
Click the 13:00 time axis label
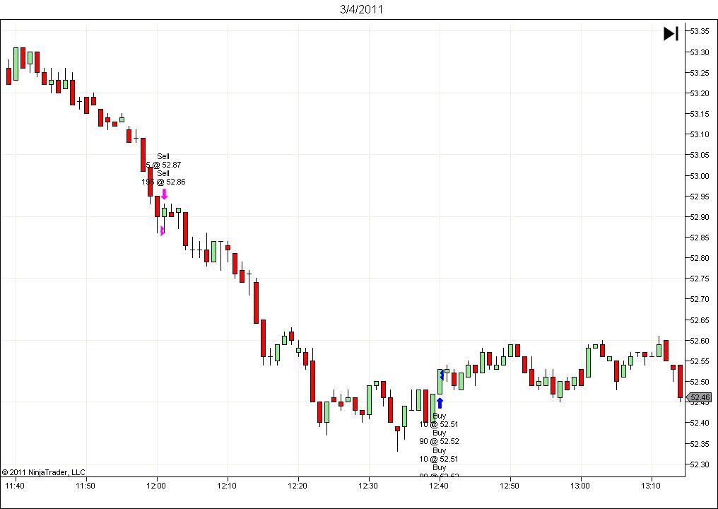(580, 486)
